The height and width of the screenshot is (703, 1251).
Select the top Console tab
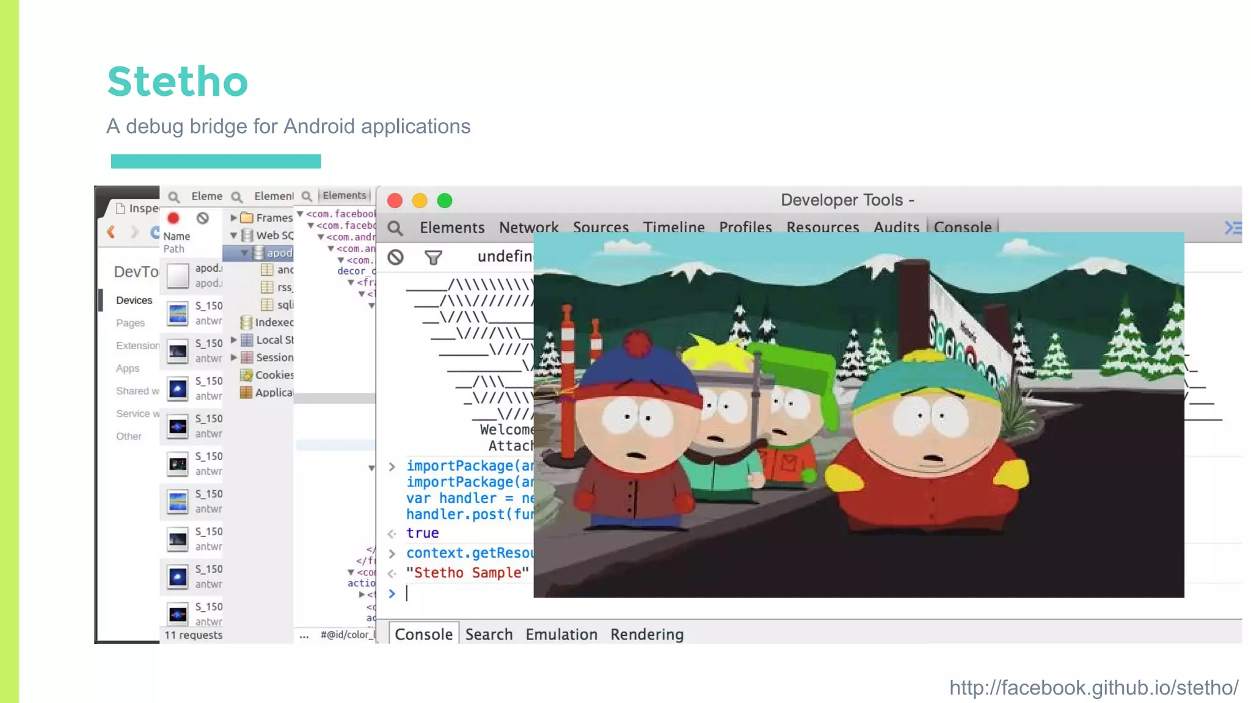tap(963, 227)
